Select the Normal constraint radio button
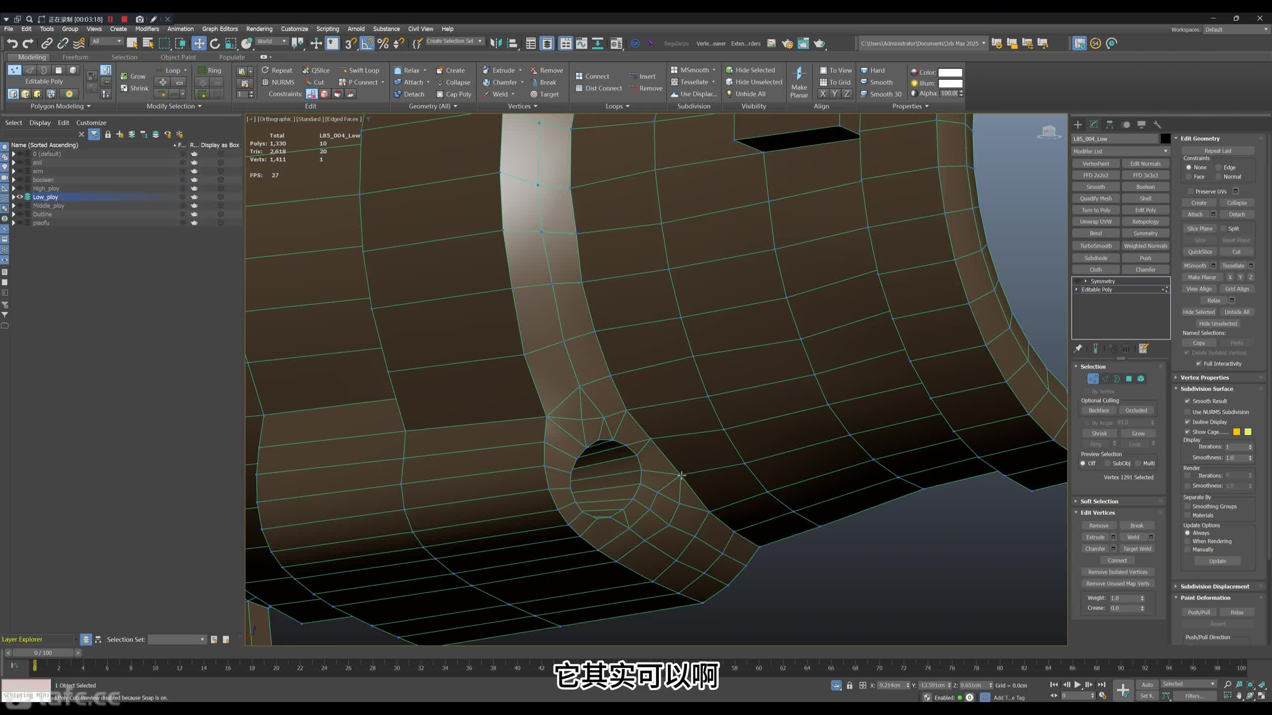The width and height of the screenshot is (1272, 715). (1218, 177)
